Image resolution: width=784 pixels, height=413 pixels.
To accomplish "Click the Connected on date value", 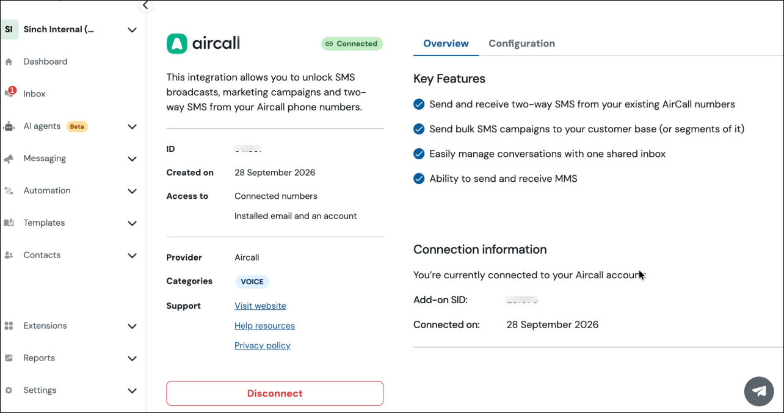I will 553,325.
